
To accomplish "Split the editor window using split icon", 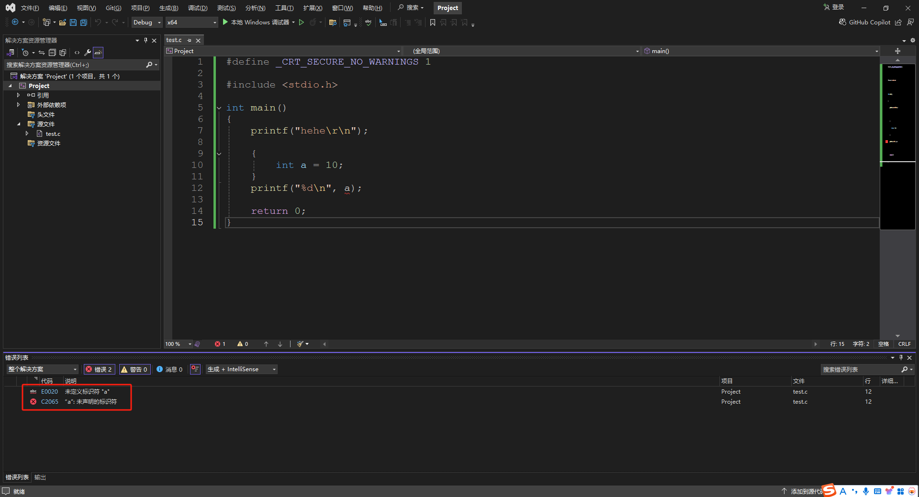I will click(897, 51).
